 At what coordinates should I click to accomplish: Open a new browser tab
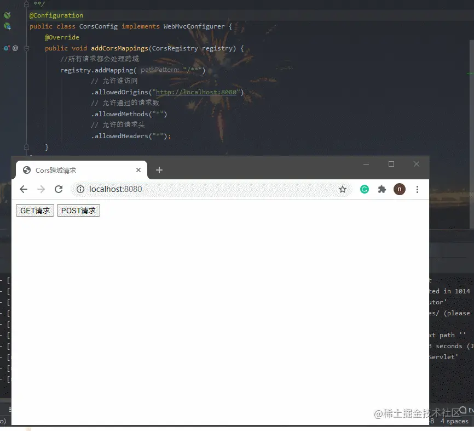click(159, 170)
